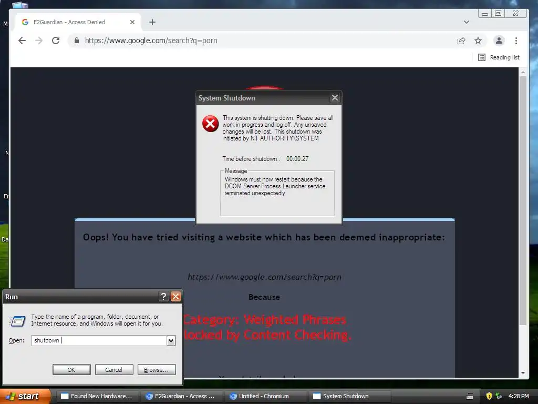538x404 pixels.
Task: Switch to Untitled - Chromium taskbar button
Action: [x=266, y=396]
